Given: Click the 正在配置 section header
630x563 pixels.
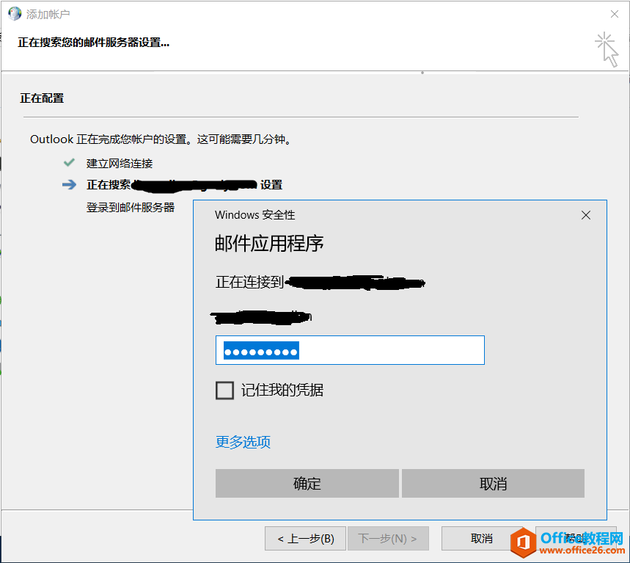Looking at the screenshot, I should pos(43,98).
